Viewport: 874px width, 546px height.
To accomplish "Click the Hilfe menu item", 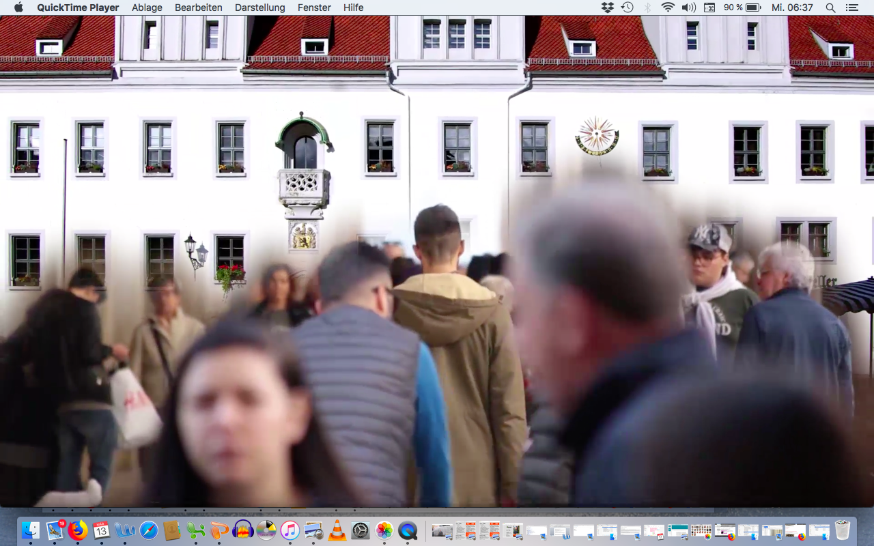I will coord(353,8).
